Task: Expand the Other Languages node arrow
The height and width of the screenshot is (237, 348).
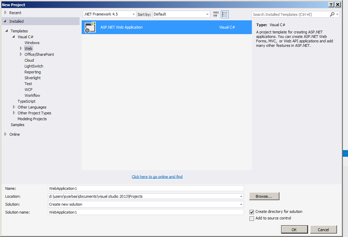Action: (x=14, y=107)
